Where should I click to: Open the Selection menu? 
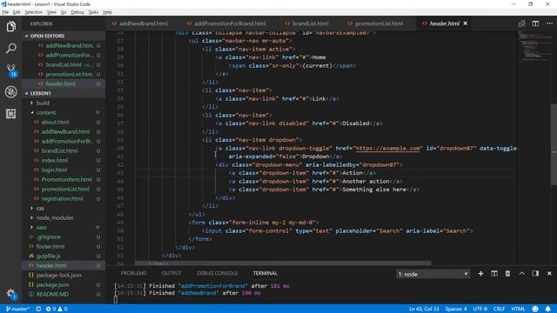click(33, 12)
